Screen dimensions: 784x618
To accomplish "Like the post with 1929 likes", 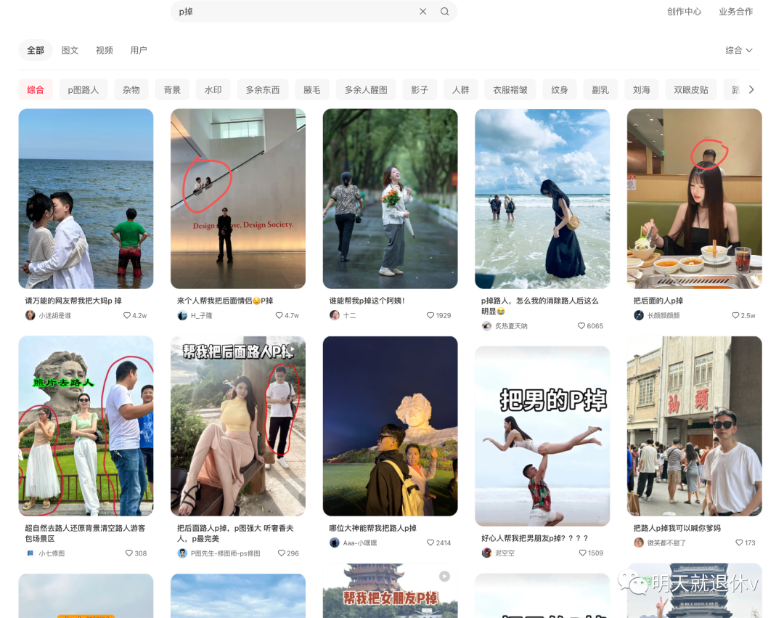I will click(x=430, y=316).
